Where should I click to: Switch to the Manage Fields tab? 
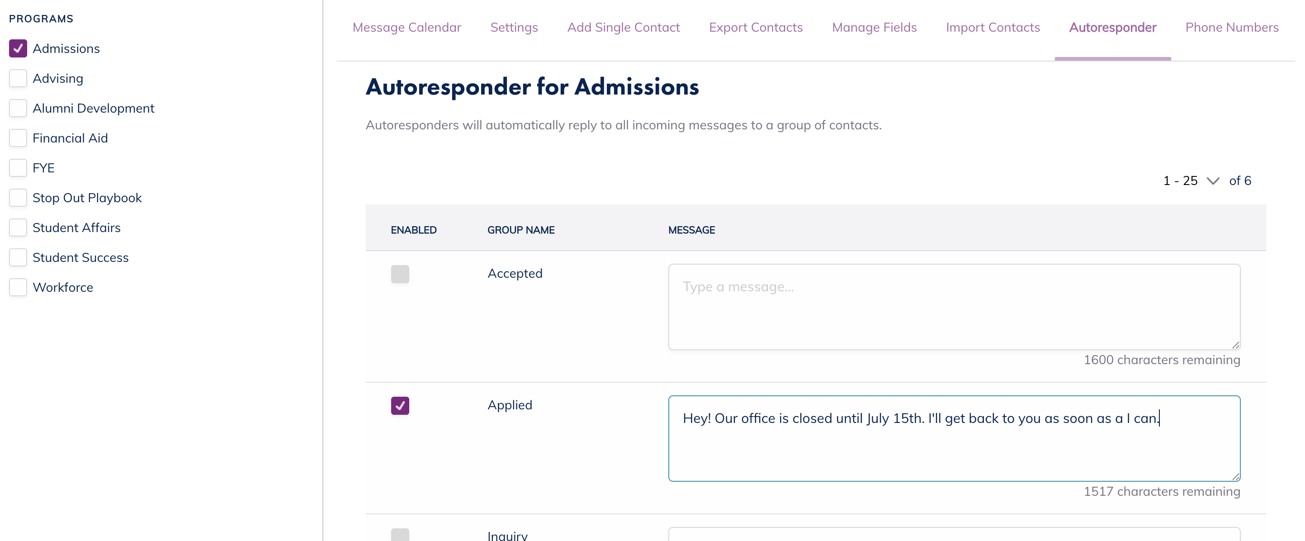[x=874, y=27]
